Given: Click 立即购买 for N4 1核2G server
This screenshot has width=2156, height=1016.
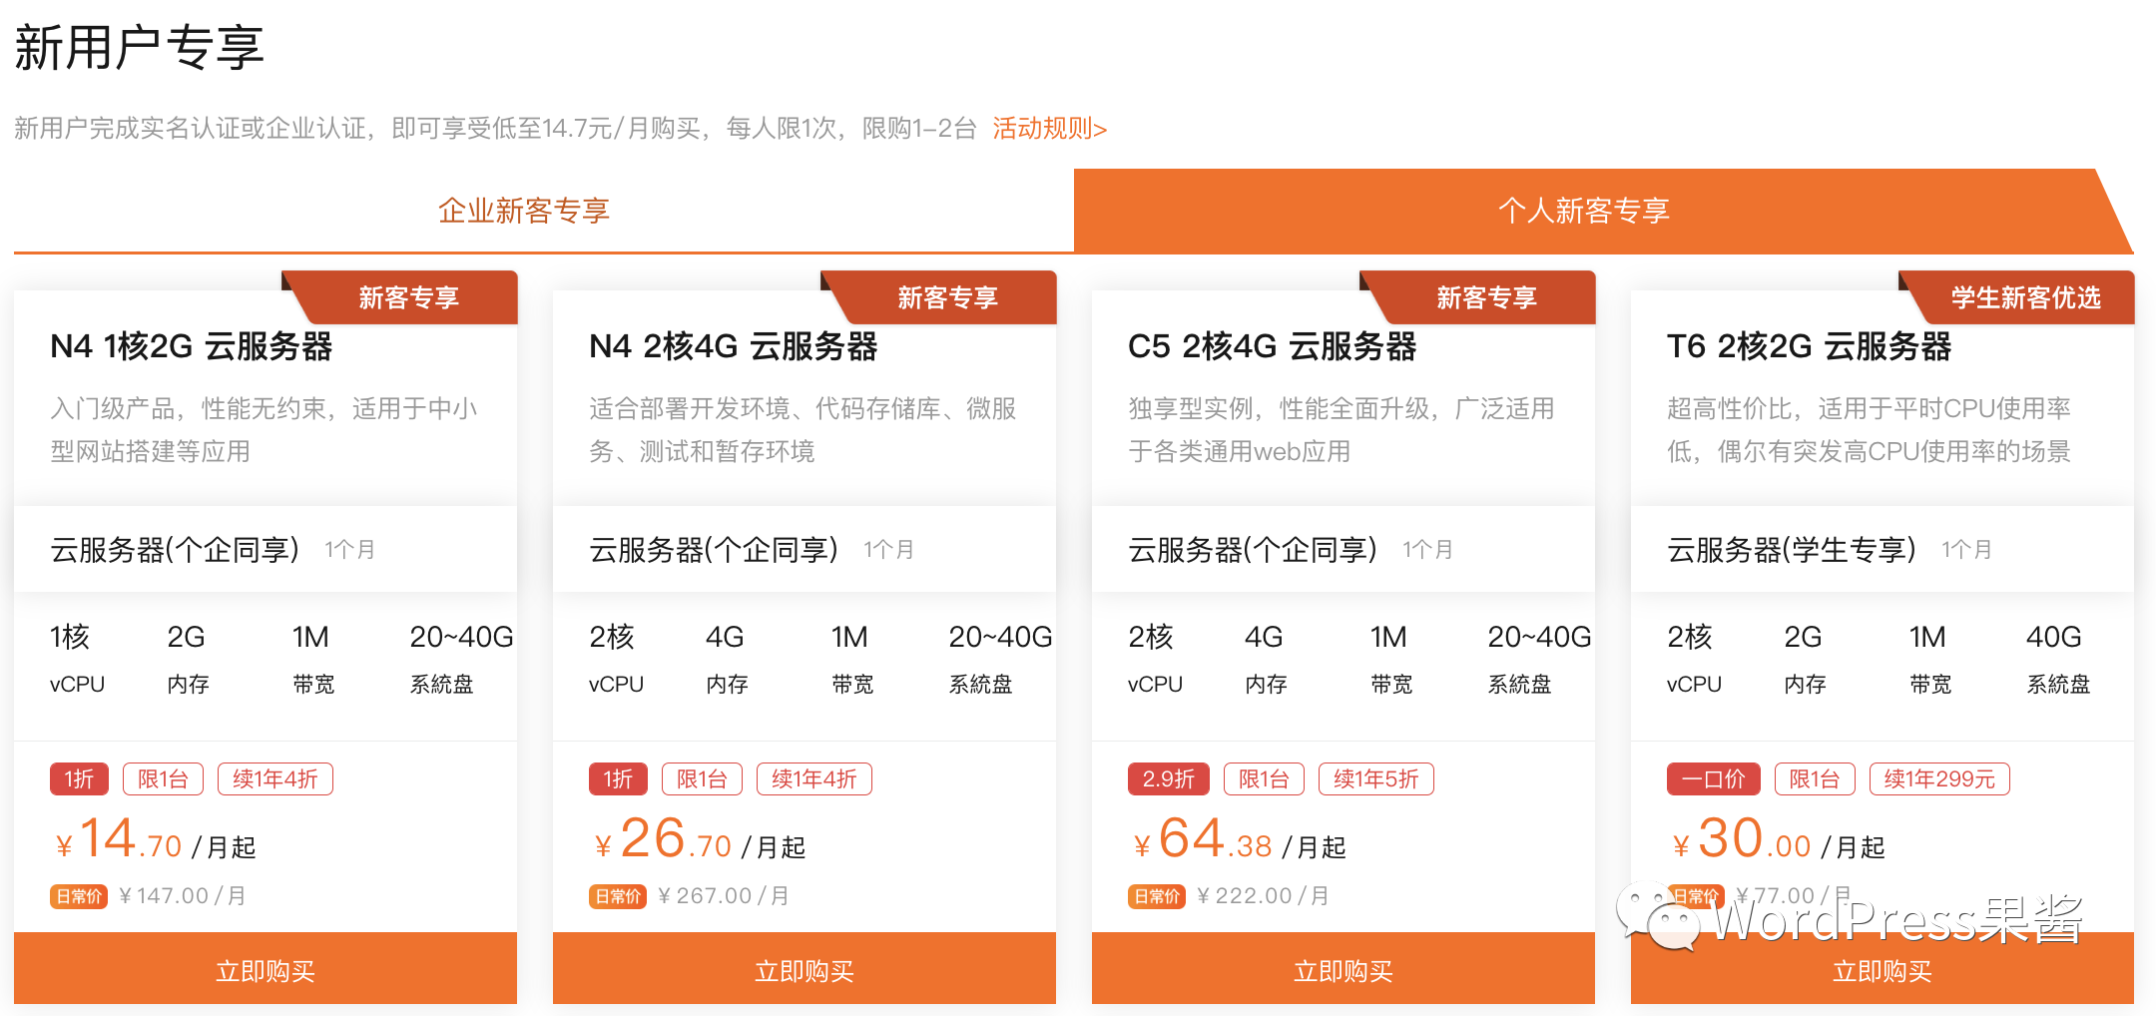Looking at the screenshot, I should point(266,969).
